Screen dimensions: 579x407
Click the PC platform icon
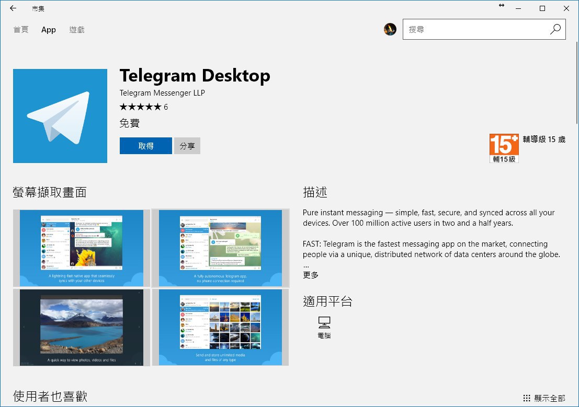click(324, 322)
